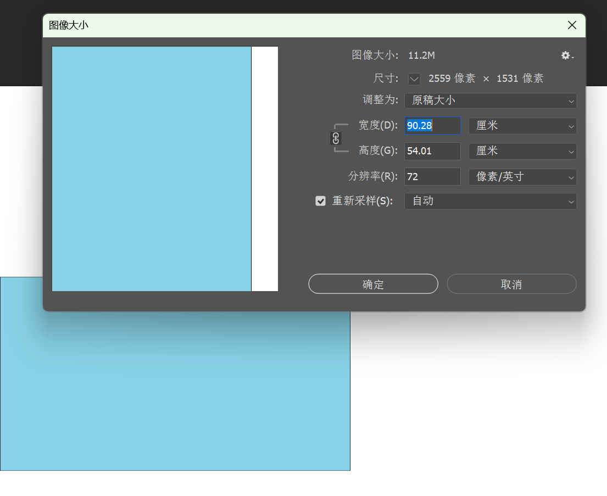Click the 图像大小 11.2M value text

pyautogui.click(x=421, y=55)
